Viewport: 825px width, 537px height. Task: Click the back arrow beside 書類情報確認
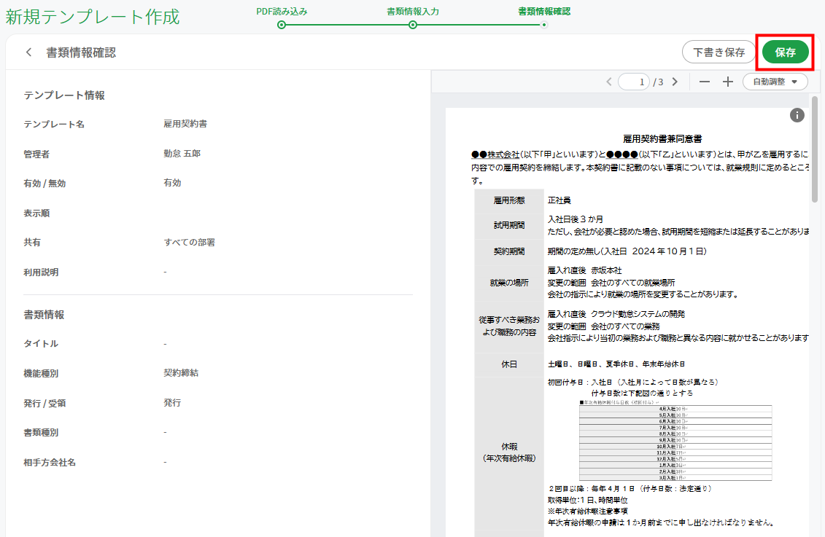point(28,52)
